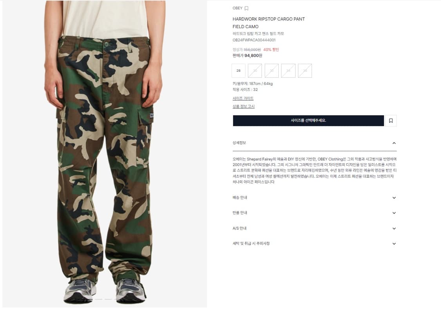Choose the crossed-out size 36 box
The height and width of the screenshot is (312, 441).
click(x=305, y=70)
